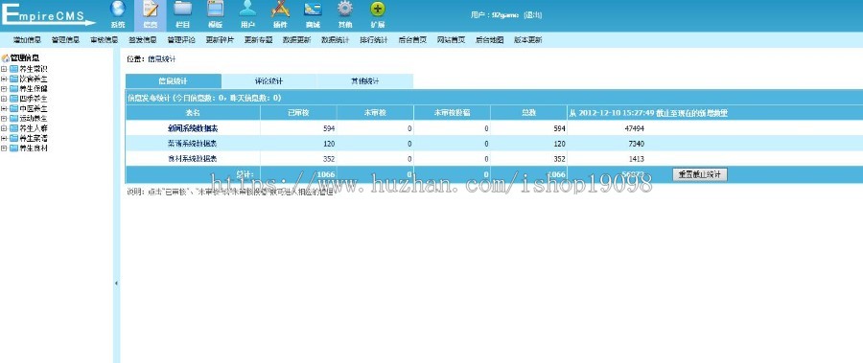
Task: Open the 饮食养生 category
Action: (34, 79)
